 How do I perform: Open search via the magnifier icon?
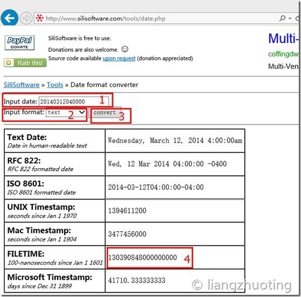282,18
